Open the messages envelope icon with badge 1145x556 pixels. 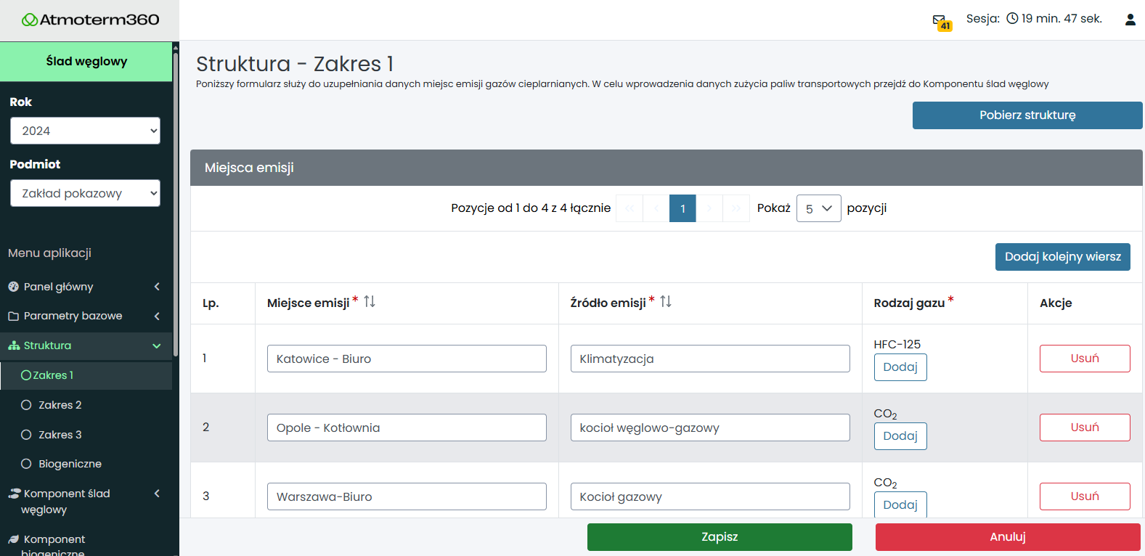(940, 21)
